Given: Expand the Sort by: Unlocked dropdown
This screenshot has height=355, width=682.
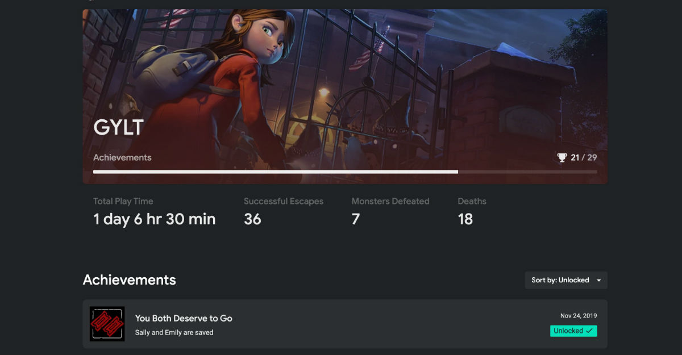Looking at the screenshot, I should click(566, 280).
